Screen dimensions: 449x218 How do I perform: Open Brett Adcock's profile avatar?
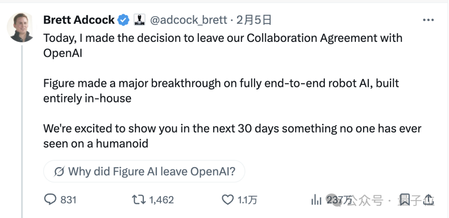(x=22, y=27)
